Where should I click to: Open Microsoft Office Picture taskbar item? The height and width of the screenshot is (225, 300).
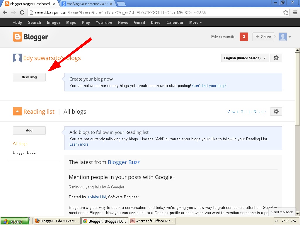(x=152, y=221)
